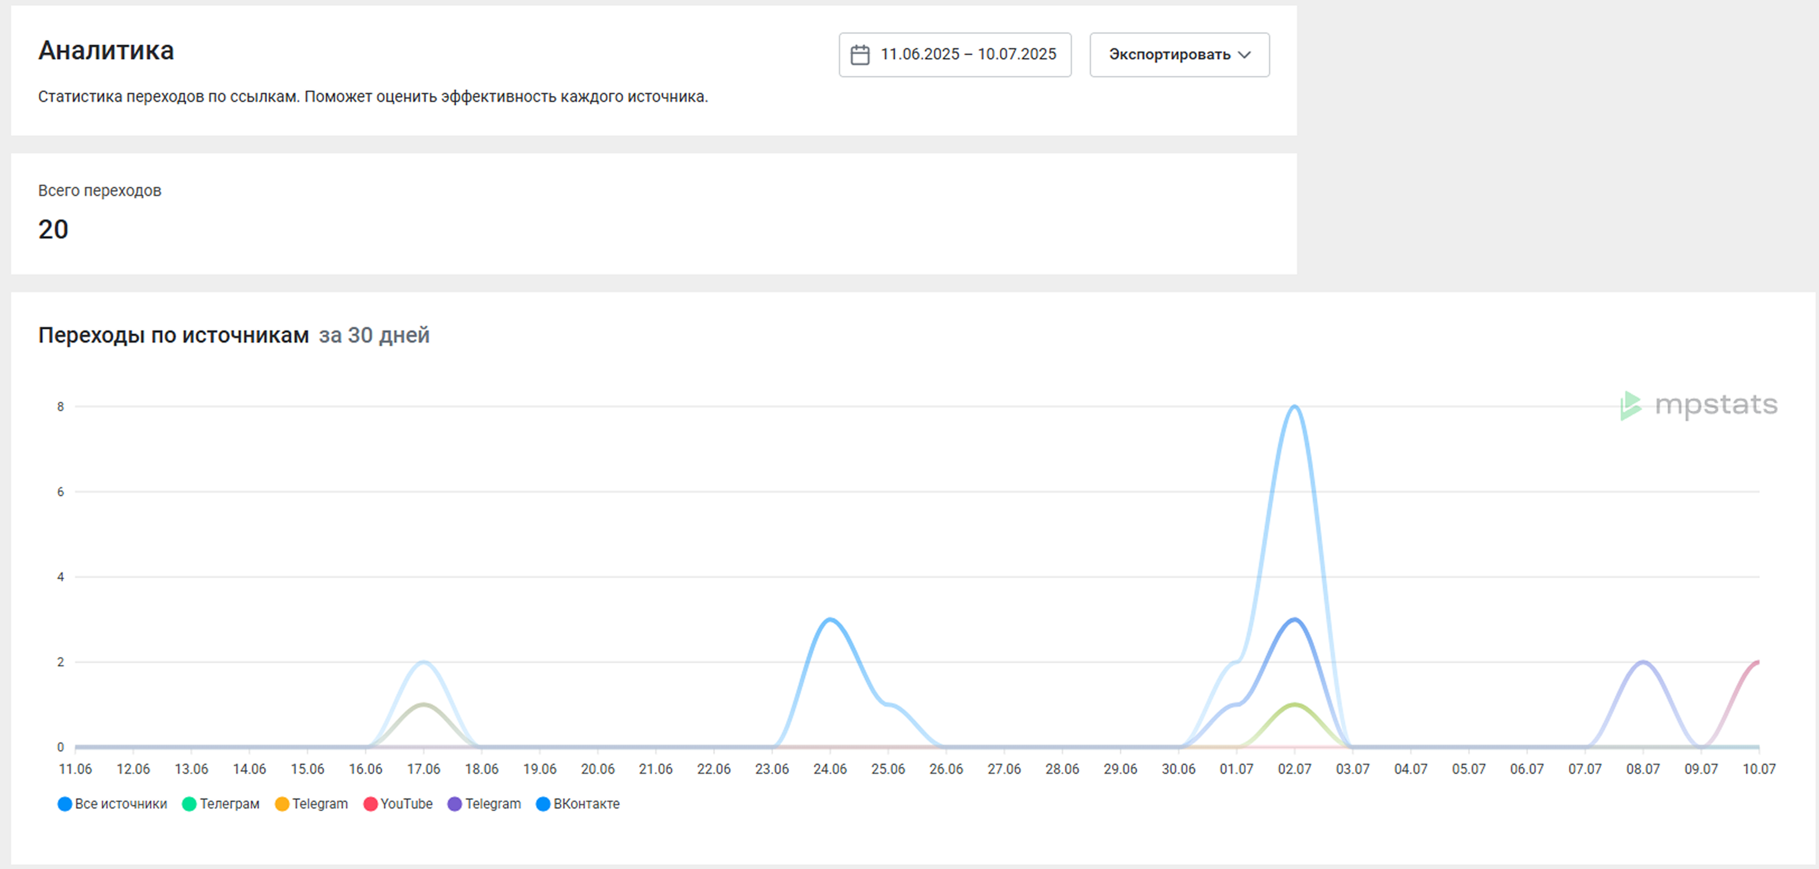
Task: Click the 02.07 x-axis date label
Action: (1294, 769)
